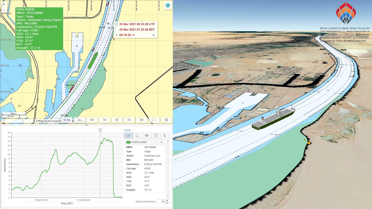The height and width of the screenshot is (209, 372).
Task: Click the clock icon beside the UTC time
Action: pos(117,24)
